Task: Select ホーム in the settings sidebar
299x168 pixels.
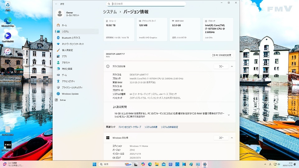Action: (x=64, y=25)
